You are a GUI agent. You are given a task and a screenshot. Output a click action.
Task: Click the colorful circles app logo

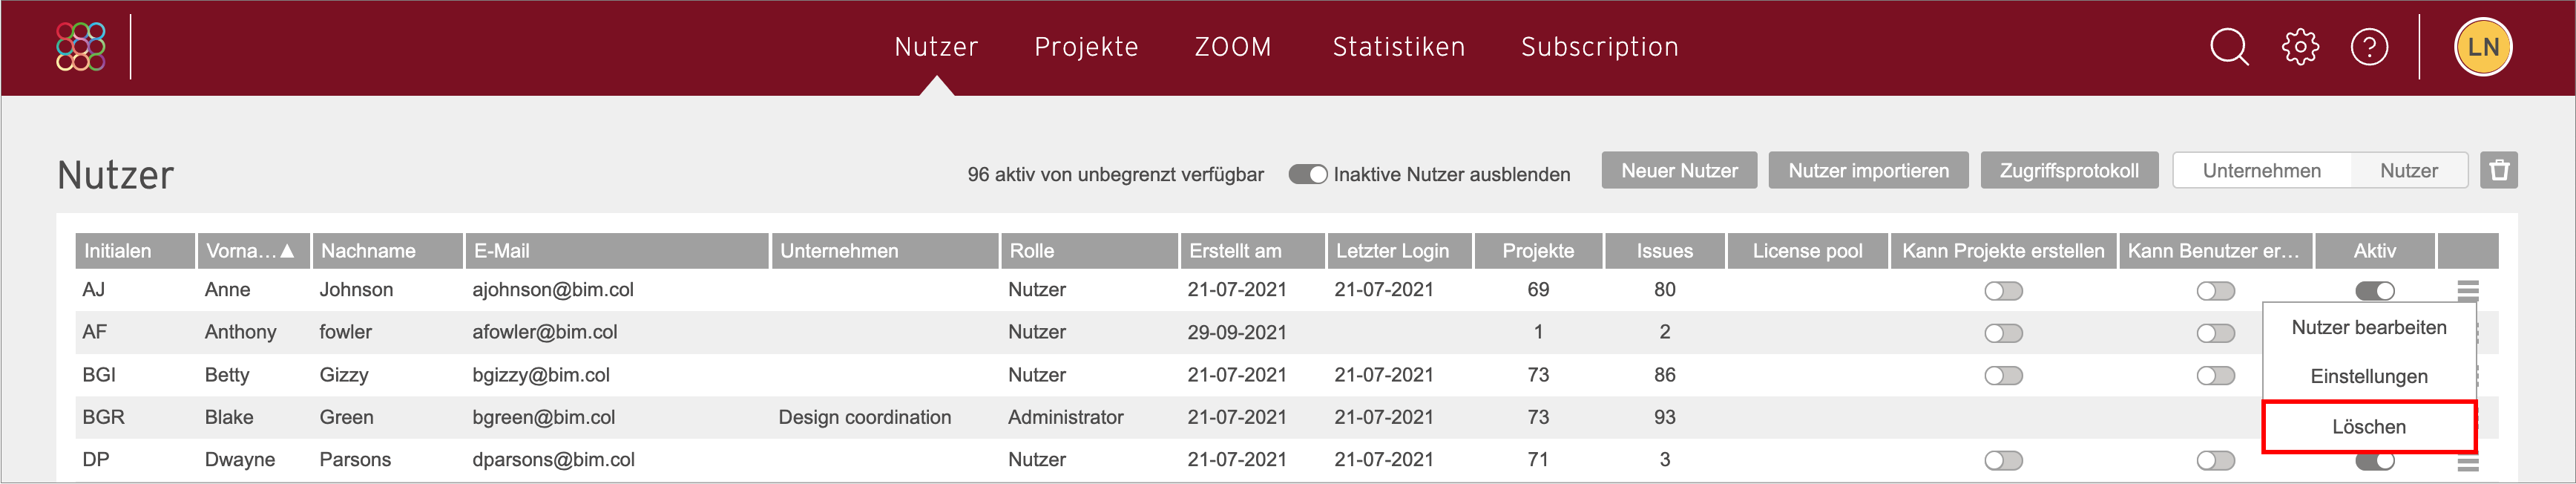click(81, 47)
